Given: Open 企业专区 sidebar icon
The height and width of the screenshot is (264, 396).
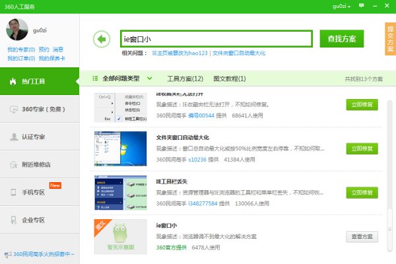Looking at the screenshot, I should tap(13, 220).
